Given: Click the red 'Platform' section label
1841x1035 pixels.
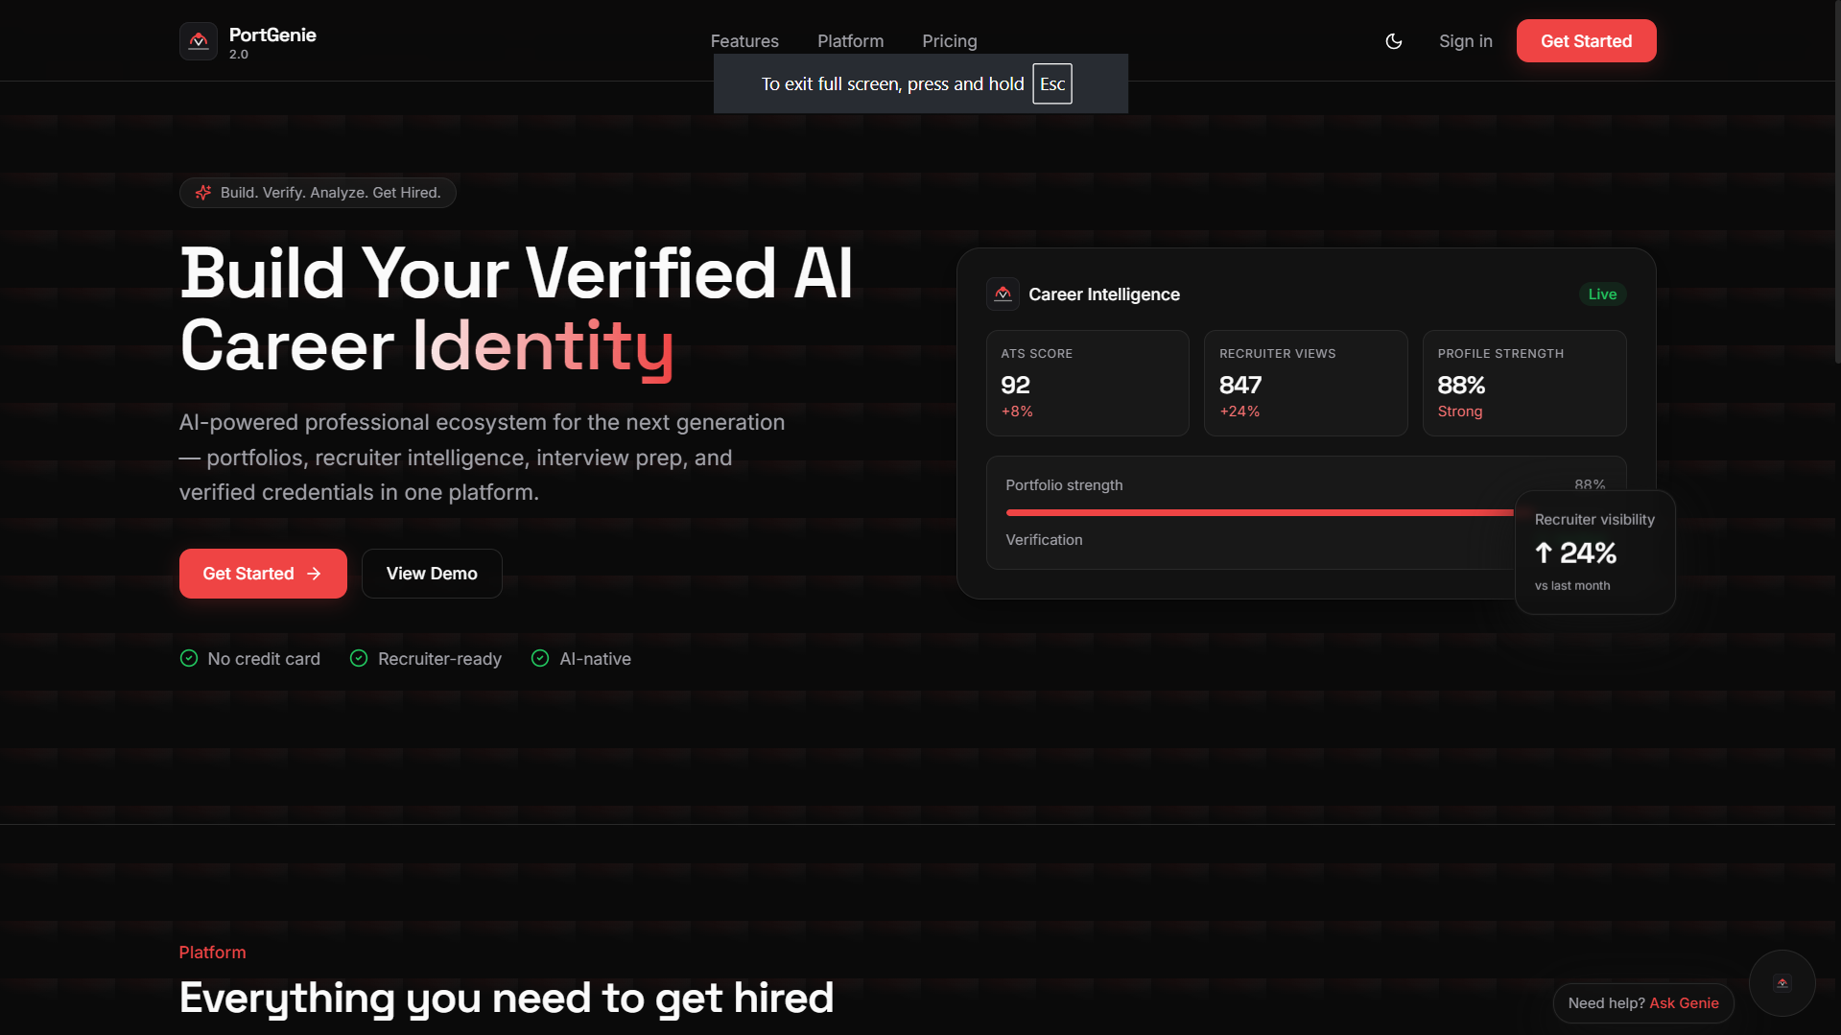Looking at the screenshot, I should click(212, 953).
